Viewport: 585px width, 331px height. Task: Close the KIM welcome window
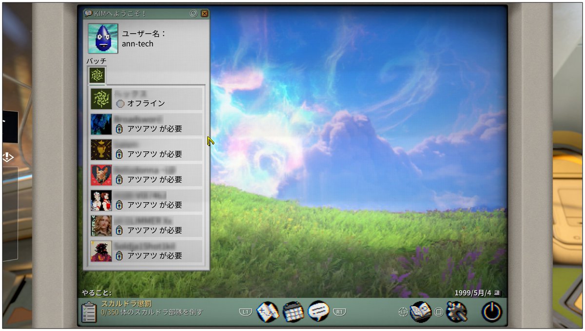point(204,14)
